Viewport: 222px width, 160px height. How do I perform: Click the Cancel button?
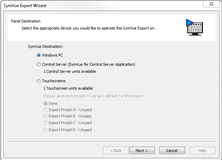tap(172, 151)
